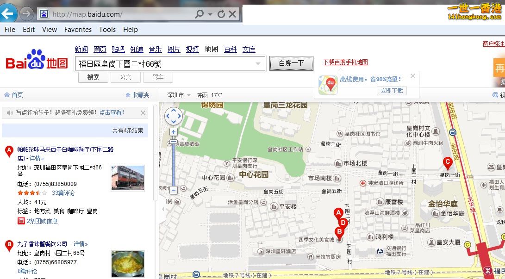
Task: Click the map zoom level slider track
Action: tap(174, 162)
